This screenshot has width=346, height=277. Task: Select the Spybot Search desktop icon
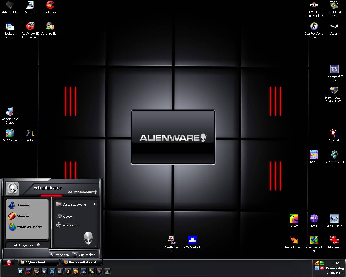(10, 30)
